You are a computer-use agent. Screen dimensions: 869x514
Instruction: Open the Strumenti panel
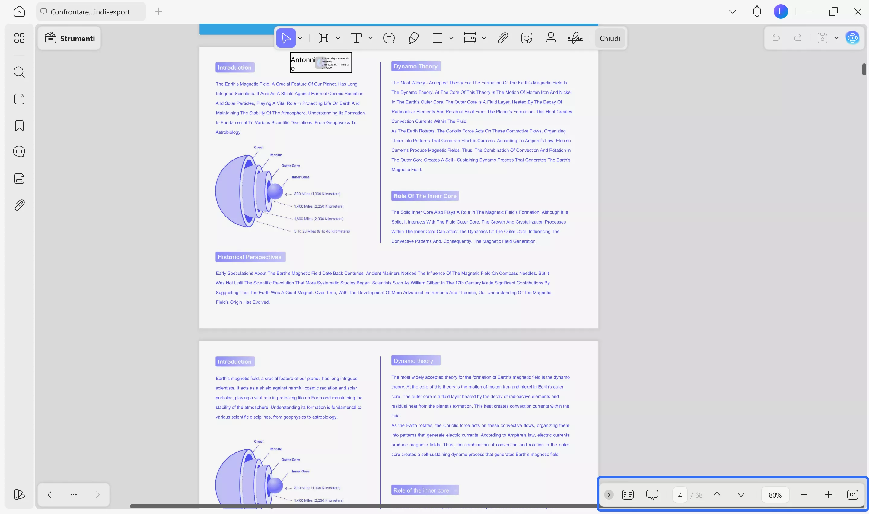(69, 38)
